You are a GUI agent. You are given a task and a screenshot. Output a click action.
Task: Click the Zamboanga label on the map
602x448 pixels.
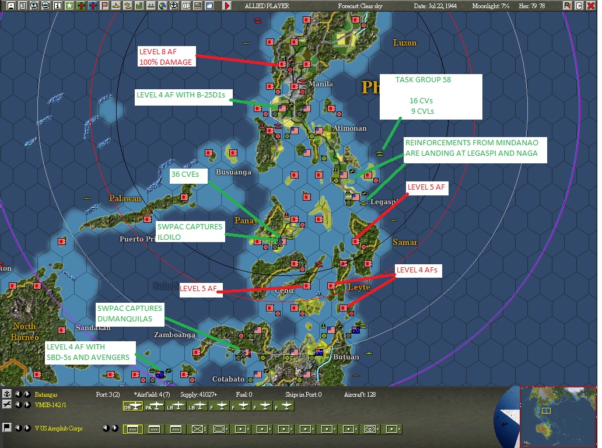pyautogui.click(x=174, y=335)
